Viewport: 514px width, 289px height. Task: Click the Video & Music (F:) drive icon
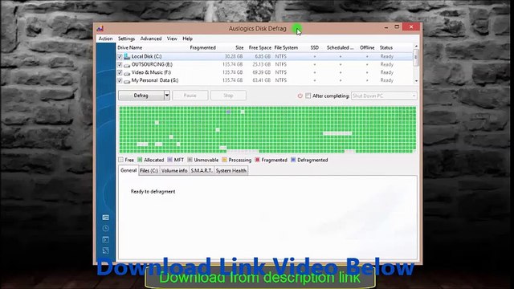click(x=127, y=73)
